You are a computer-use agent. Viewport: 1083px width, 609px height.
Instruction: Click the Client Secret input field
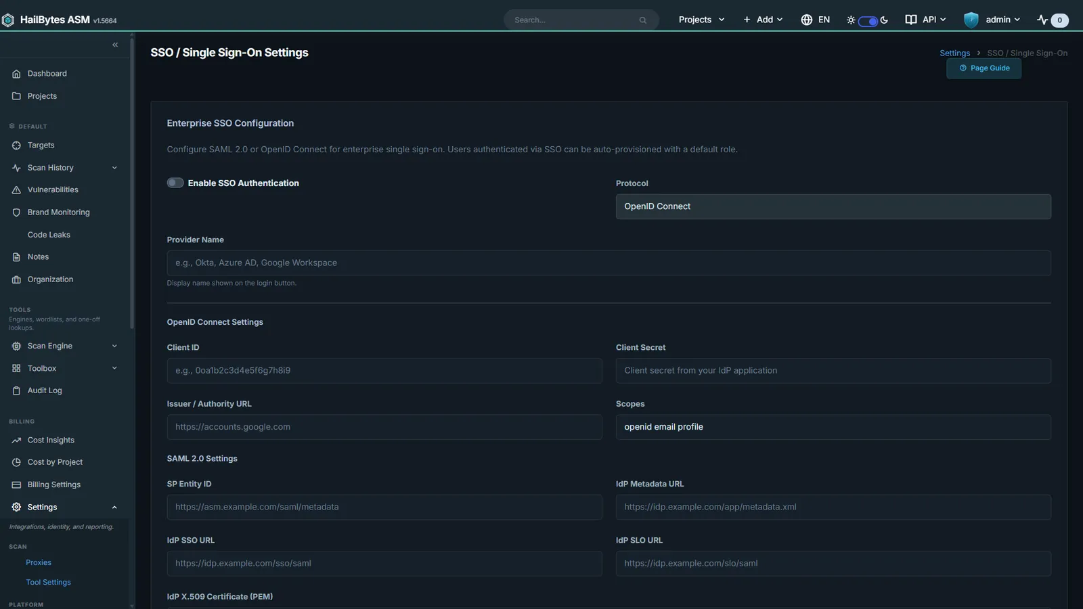[833, 371]
